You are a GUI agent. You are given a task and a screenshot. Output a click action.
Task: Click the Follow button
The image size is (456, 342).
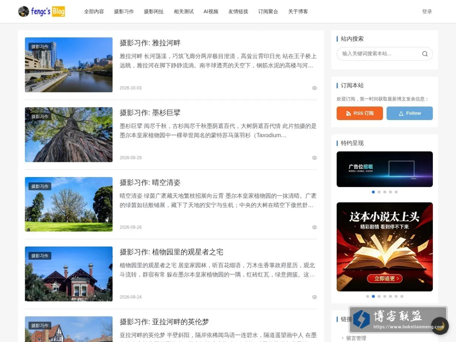(x=410, y=113)
